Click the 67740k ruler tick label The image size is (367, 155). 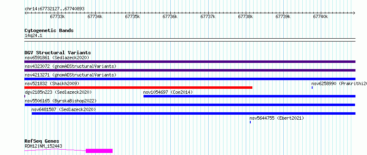[x=321, y=17]
